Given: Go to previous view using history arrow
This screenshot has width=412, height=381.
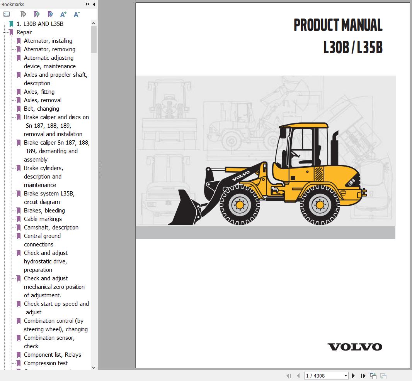Looking at the screenshot, I should 373,375.
